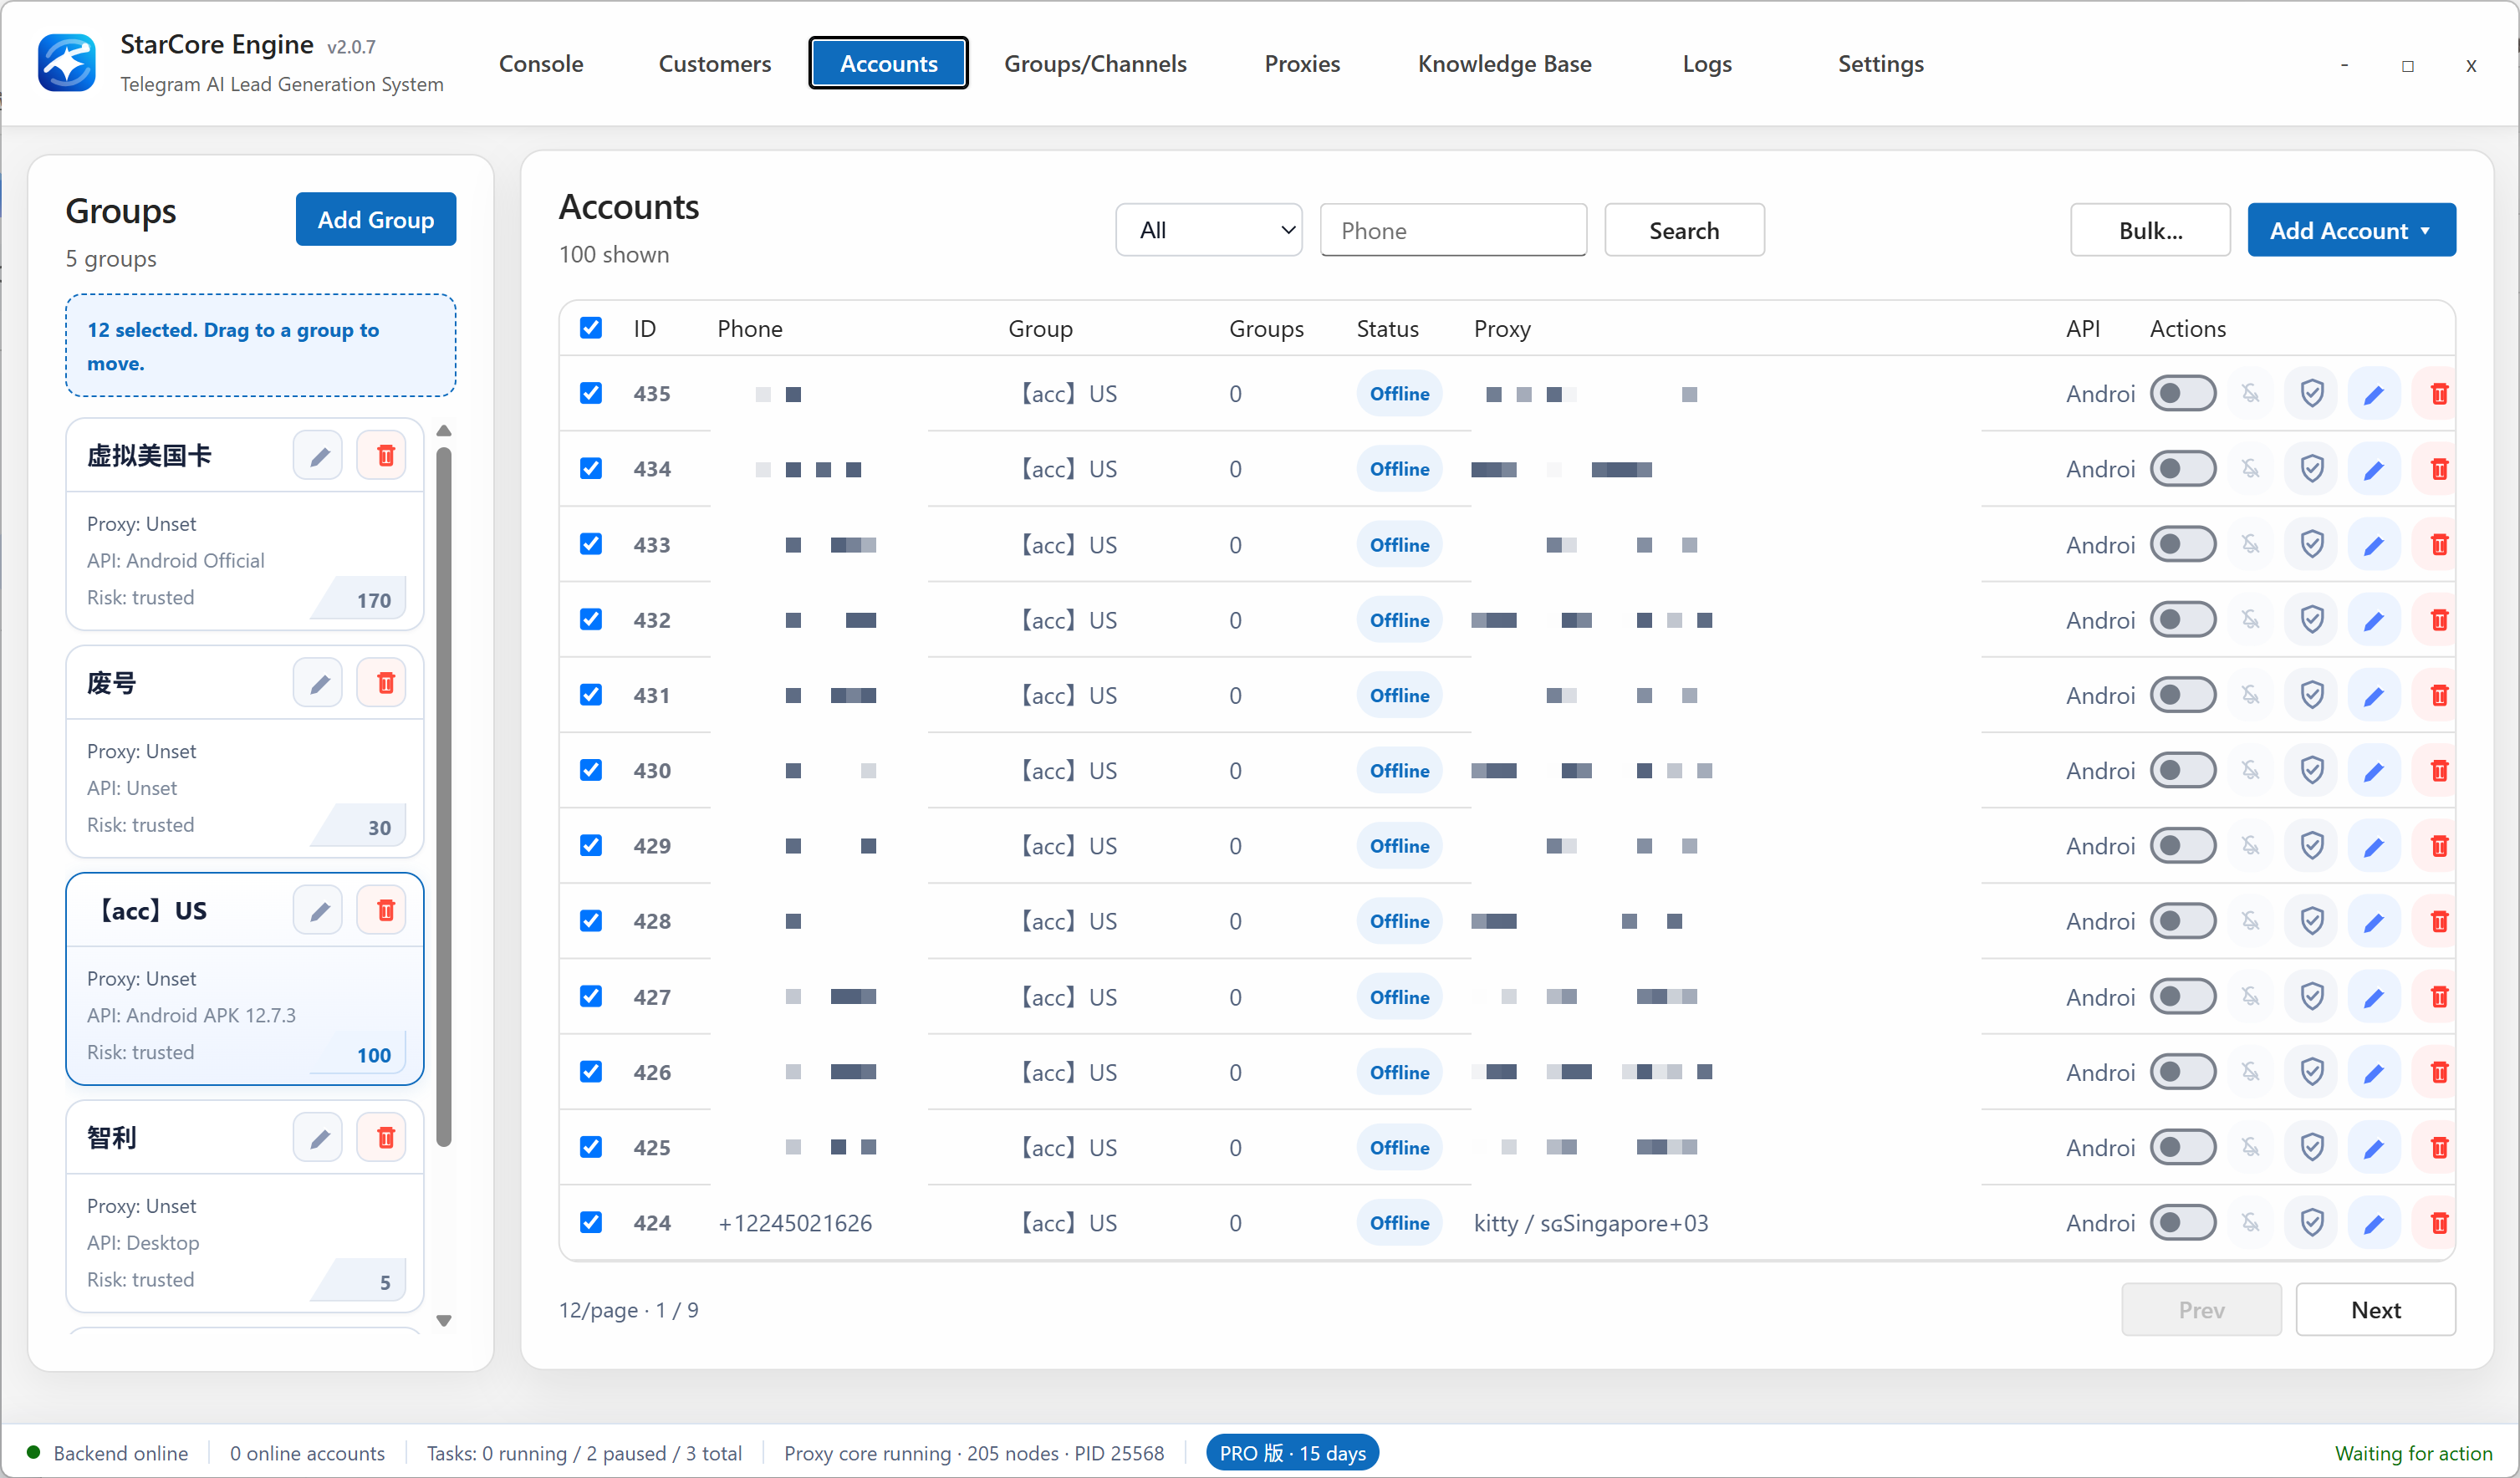Expand the Add Account dropdown button
The height and width of the screenshot is (1478, 2520).
[2351, 230]
